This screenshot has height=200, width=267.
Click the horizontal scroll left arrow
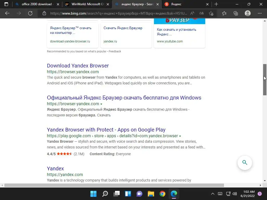(x=2, y=185)
